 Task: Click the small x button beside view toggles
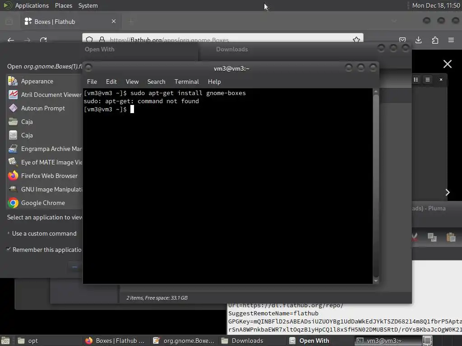[x=441, y=79]
